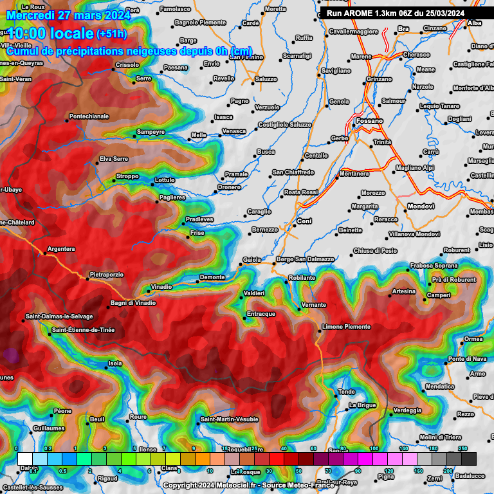Click the Saint-Martin-Vésubie marker
Image resolution: width=494 pixels, height=494 pixels.
(199, 424)
